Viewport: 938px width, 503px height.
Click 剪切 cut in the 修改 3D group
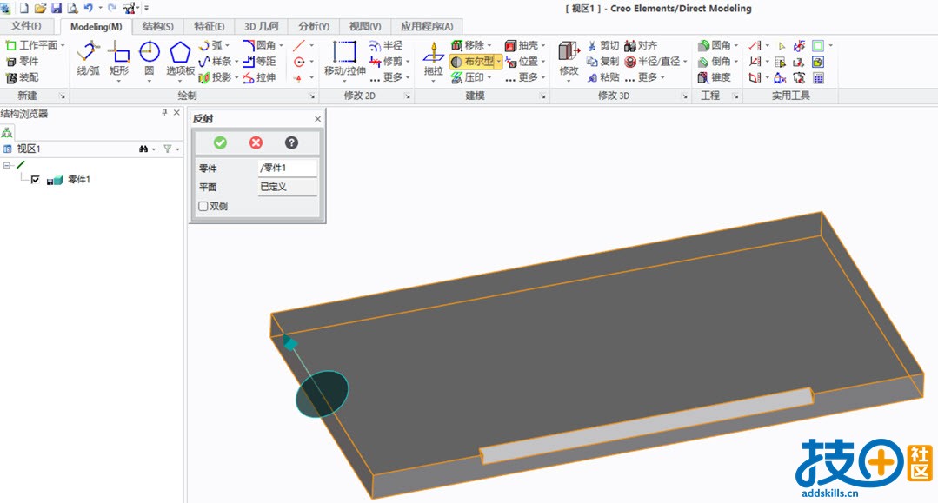point(603,45)
